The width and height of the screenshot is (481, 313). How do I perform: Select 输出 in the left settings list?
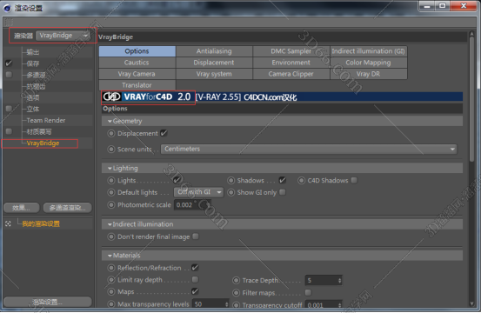point(33,52)
